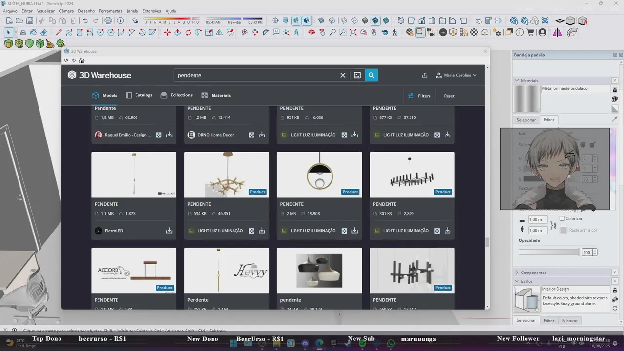Click the image search icon

click(357, 75)
